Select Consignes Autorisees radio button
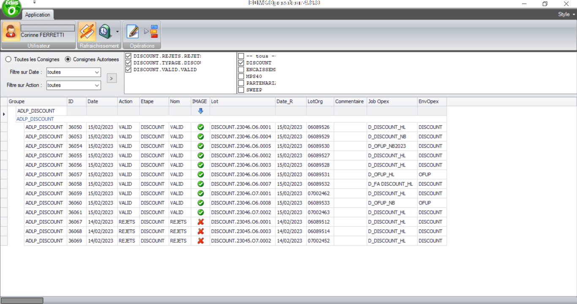The width and height of the screenshot is (577, 304). (x=68, y=60)
